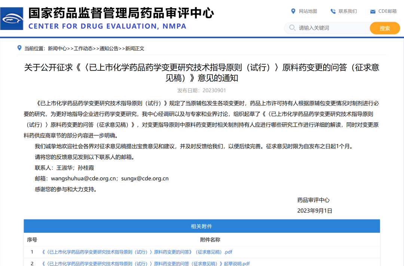Click 新闻正文 in the breadcrumb

click(x=135, y=49)
